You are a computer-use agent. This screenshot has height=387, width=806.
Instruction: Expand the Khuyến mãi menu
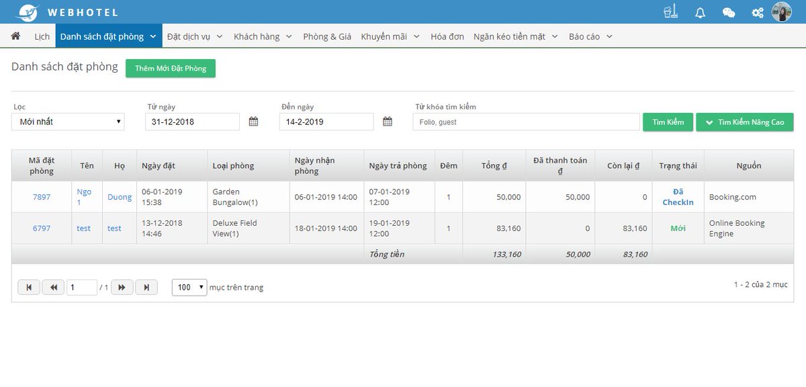coord(390,36)
